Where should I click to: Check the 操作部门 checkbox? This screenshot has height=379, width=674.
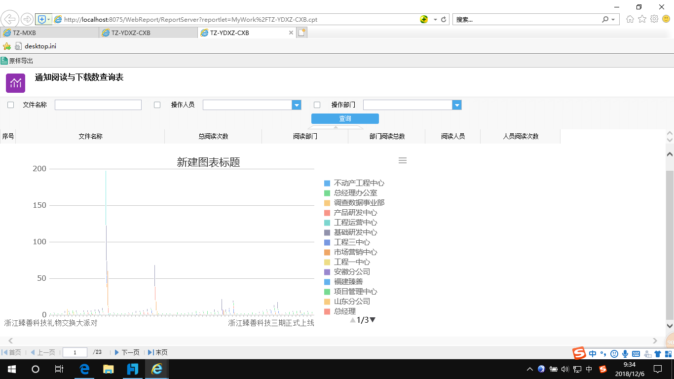pos(317,105)
